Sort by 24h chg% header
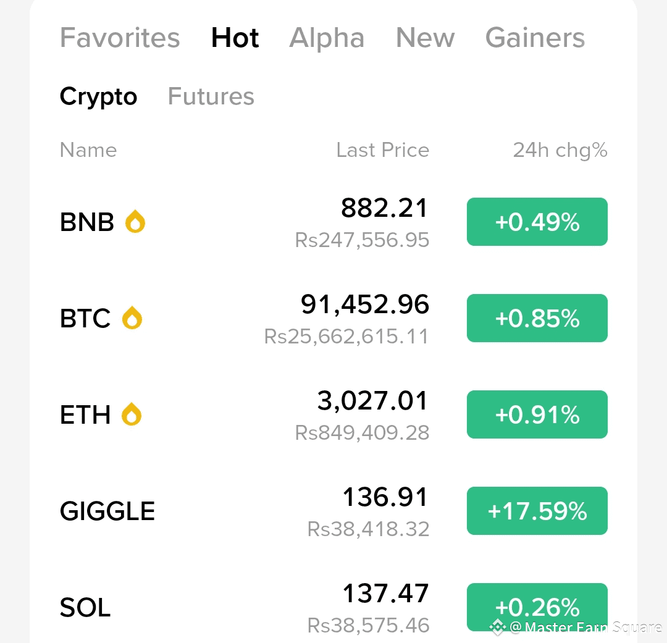Image resolution: width=667 pixels, height=643 pixels. click(560, 150)
